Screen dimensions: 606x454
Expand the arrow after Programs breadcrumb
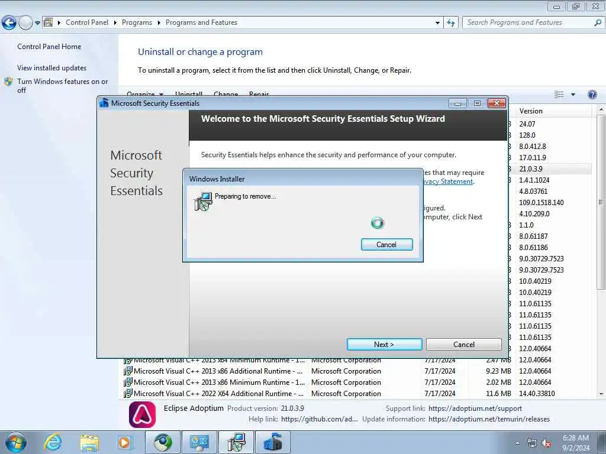pos(159,23)
